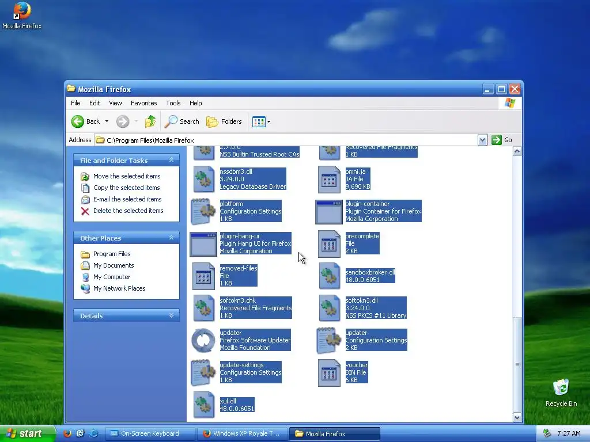Select the voucher BIN file icon
The image size is (590, 442).
pyautogui.click(x=329, y=373)
